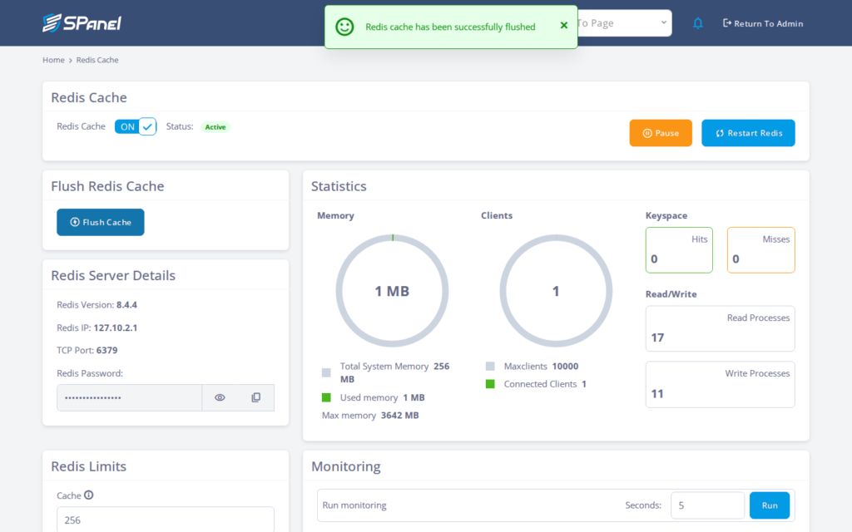Image resolution: width=852 pixels, height=532 pixels.
Task: Open the Go To Page dropdown
Action: click(624, 22)
